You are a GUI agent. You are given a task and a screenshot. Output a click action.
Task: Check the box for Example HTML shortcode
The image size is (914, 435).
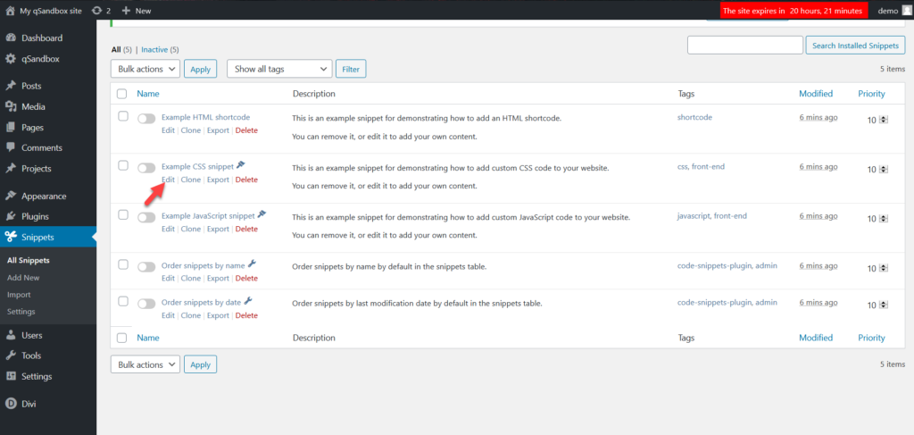point(123,116)
